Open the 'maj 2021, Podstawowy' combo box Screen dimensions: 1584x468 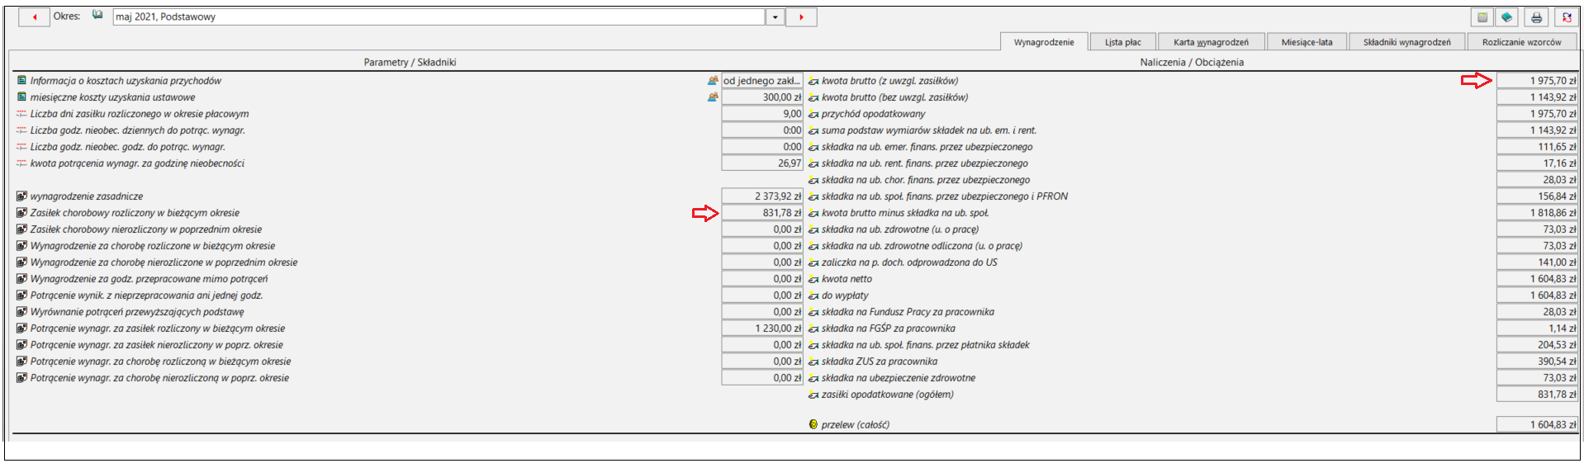439,17
